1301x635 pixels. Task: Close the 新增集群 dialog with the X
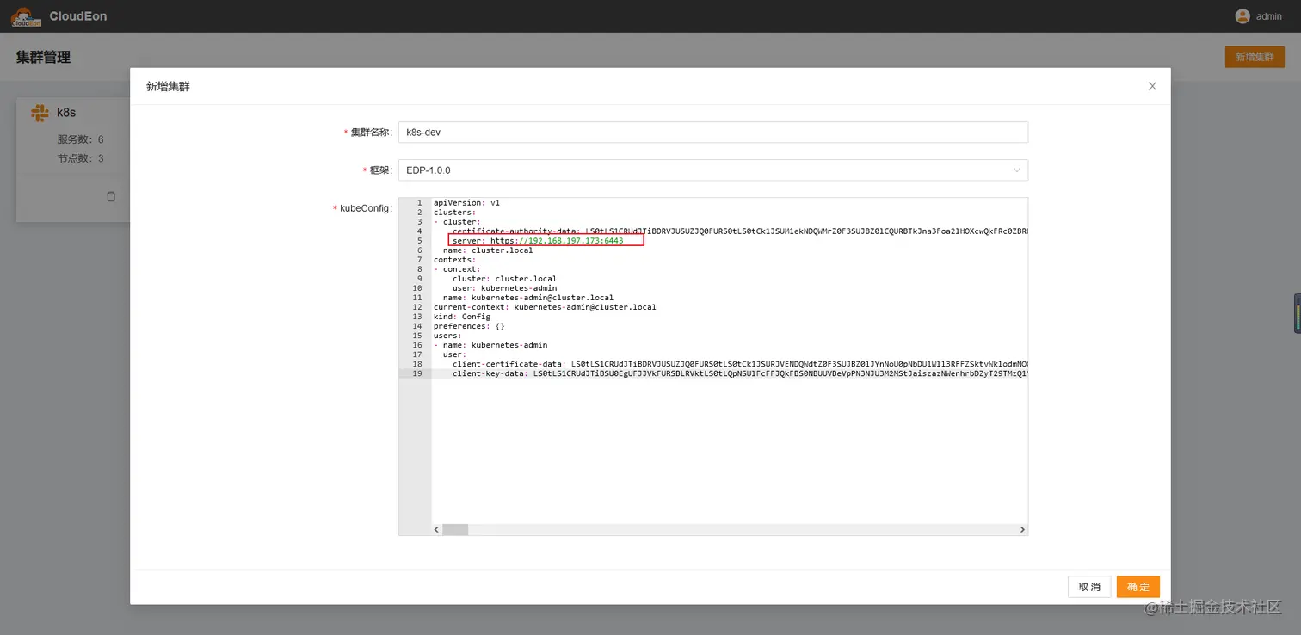1152,86
